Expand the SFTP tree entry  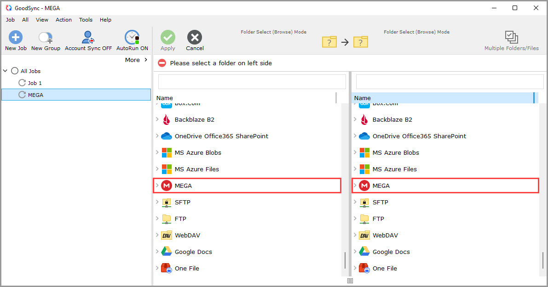[x=158, y=202]
